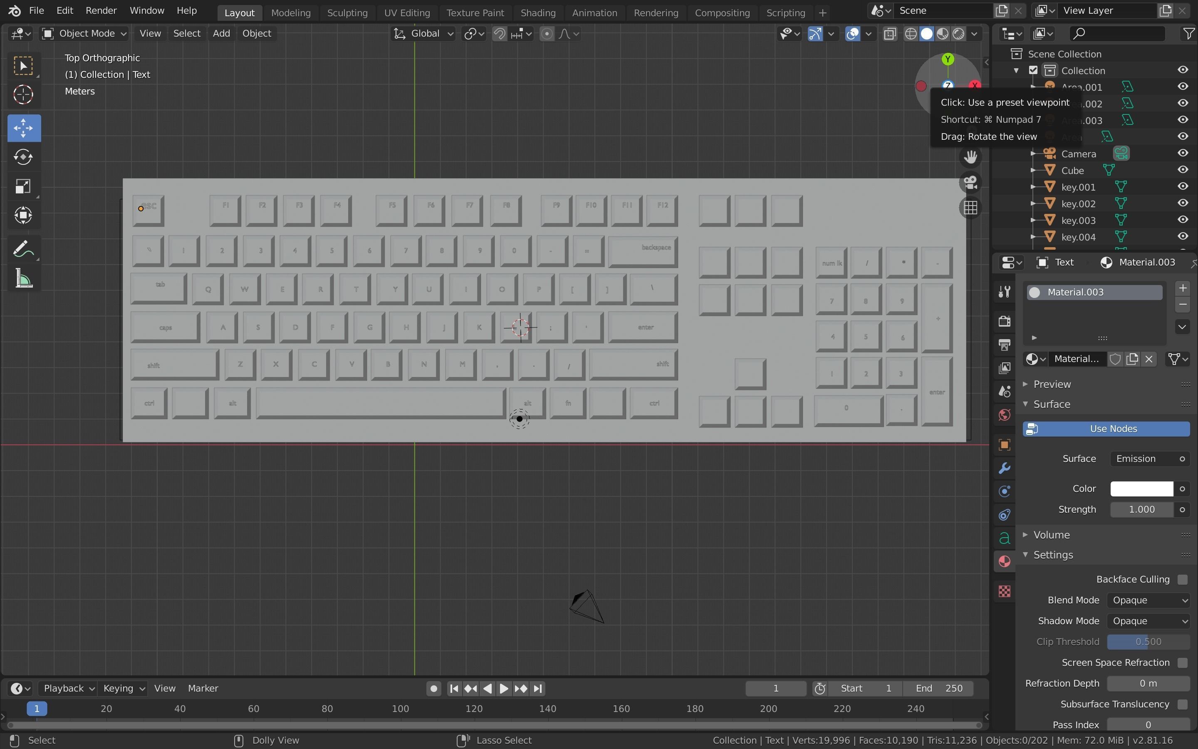Toggle X-ray mode in header
Viewport: 1198px width, 749px height.
pos(890,34)
